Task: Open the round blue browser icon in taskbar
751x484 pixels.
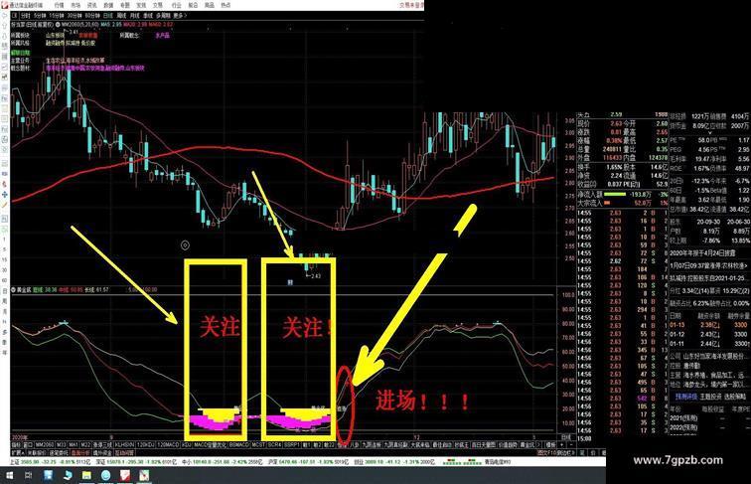Action: (106, 475)
